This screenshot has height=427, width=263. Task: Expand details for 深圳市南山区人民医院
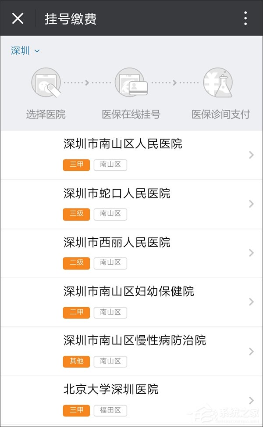251,155
